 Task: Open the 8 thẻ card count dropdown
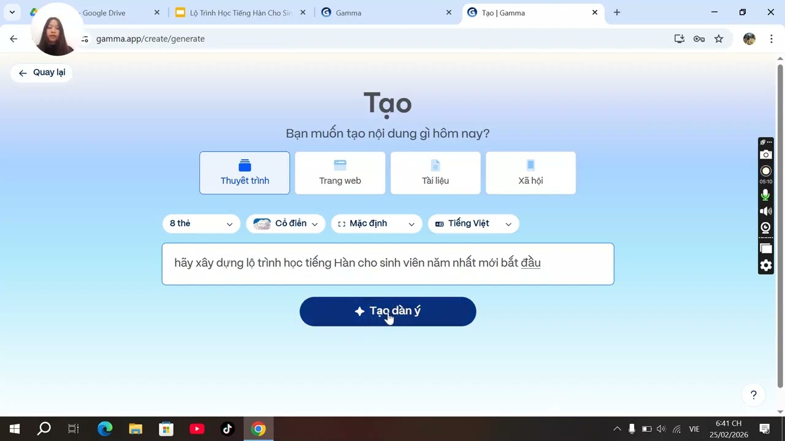pyautogui.click(x=201, y=224)
